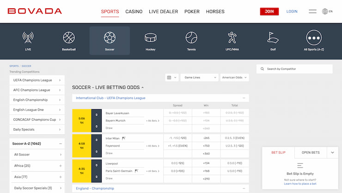
Task: Collapse the bet slip panel chevron
Action: (x=332, y=152)
